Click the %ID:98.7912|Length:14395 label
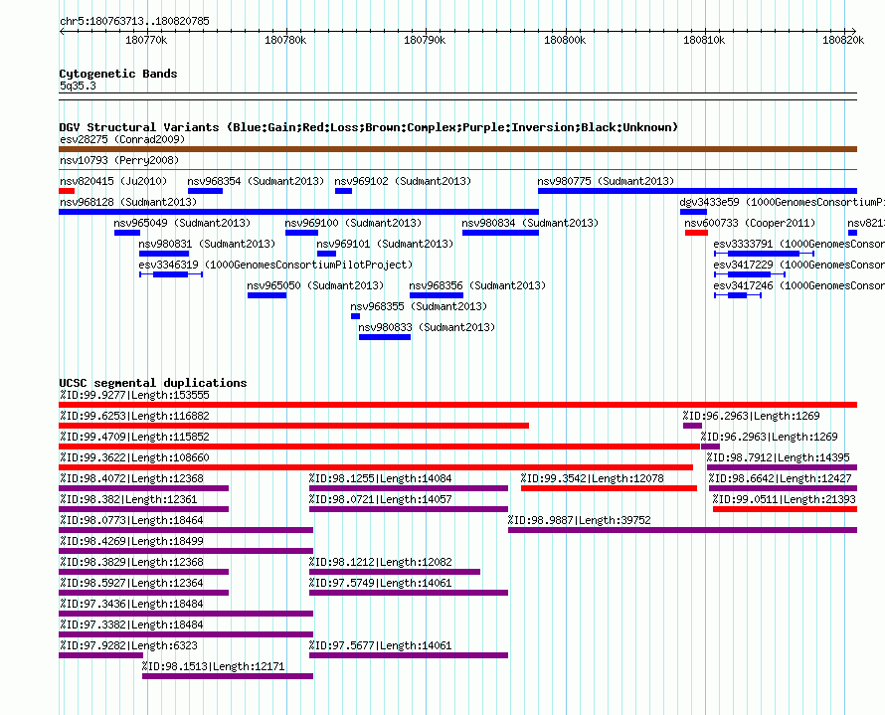The width and height of the screenshot is (885, 715). point(778,457)
